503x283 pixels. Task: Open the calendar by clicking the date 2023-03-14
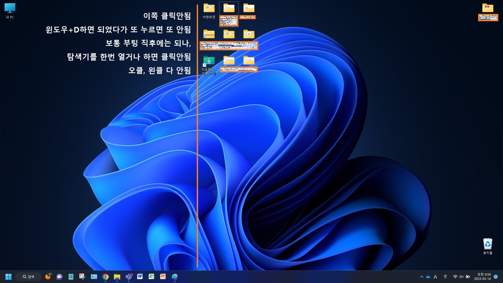coord(483,279)
